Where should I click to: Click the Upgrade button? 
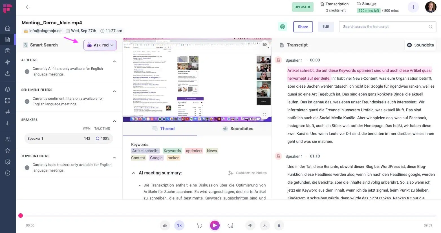click(x=303, y=7)
